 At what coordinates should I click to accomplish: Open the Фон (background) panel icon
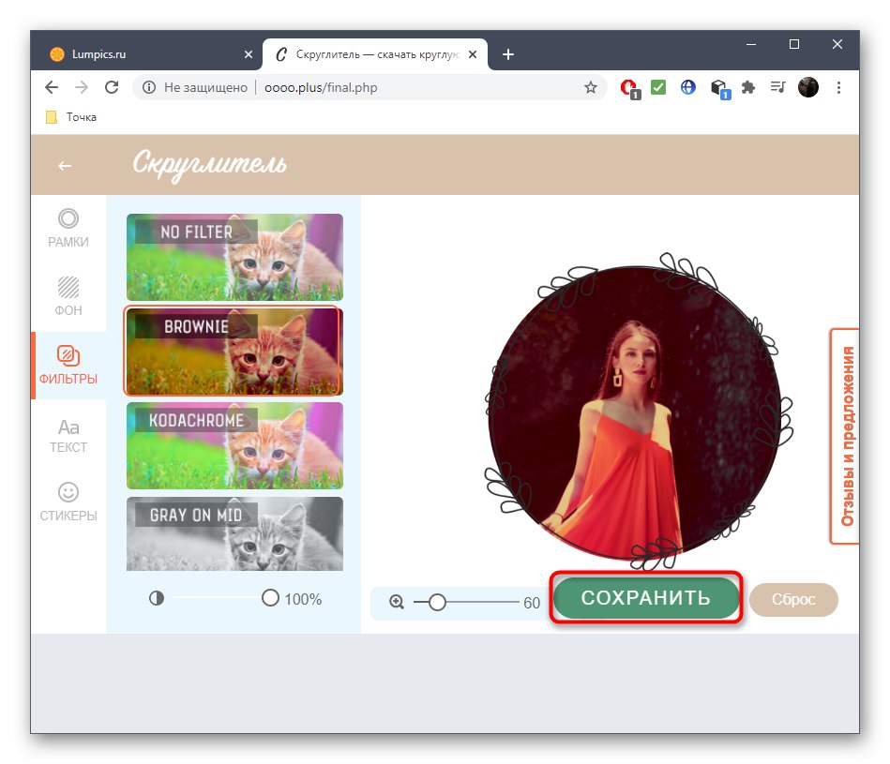[68, 296]
